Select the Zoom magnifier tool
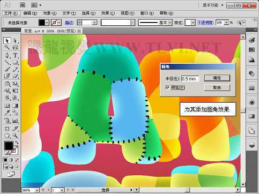Image resolution: width=259 pixels, height=194 pixels. pyautogui.click(x=15, y=135)
